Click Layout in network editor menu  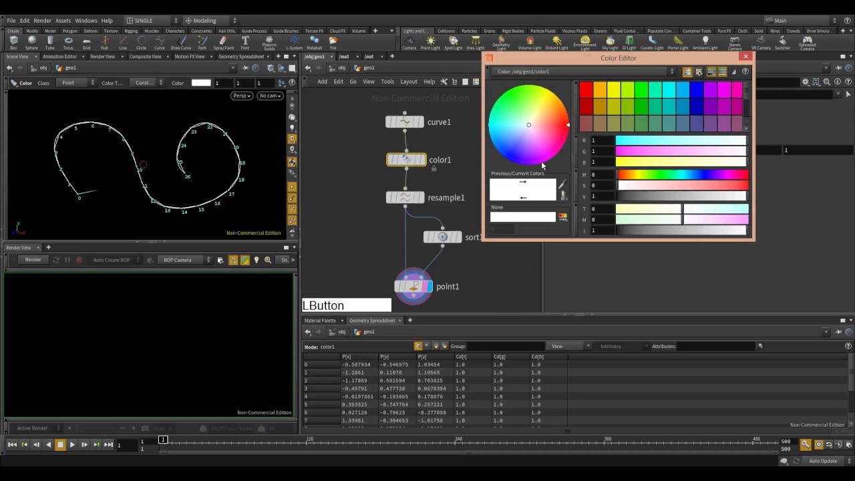click(x=409, y=82)
